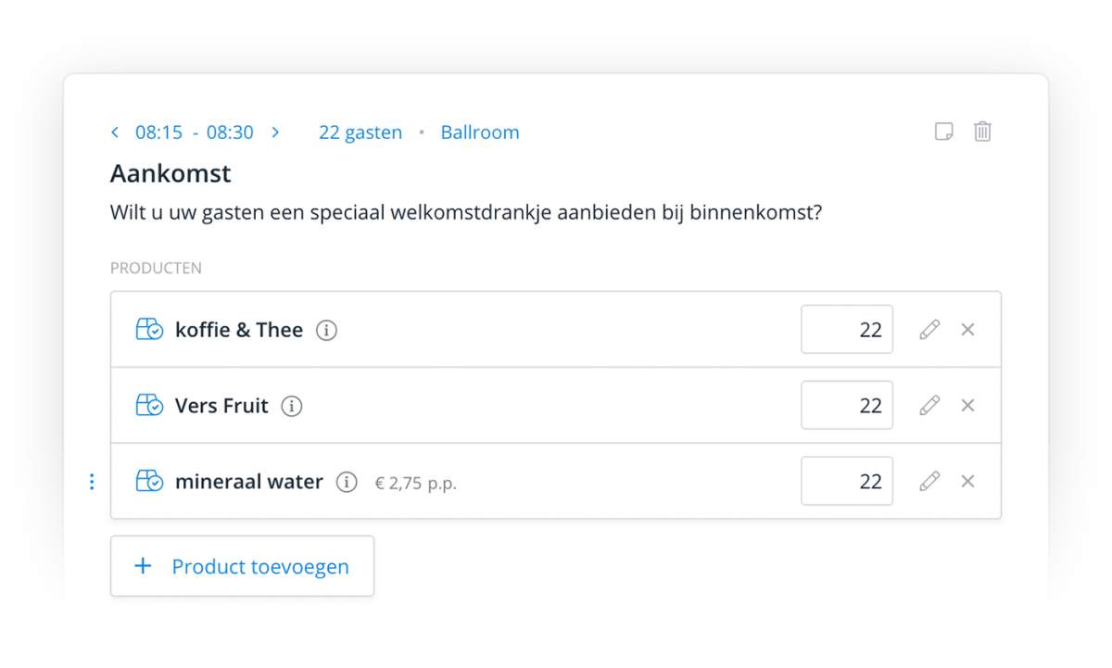Image resolution: width=1112 pixels, height=668 pixels.
Task: Open three-dot menu beside mineraal water
Action: pyautogui.click(x=91, y=482)
